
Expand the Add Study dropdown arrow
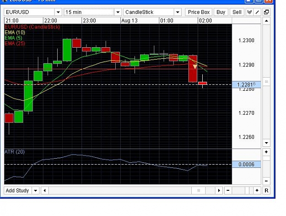tap(36, 191)
